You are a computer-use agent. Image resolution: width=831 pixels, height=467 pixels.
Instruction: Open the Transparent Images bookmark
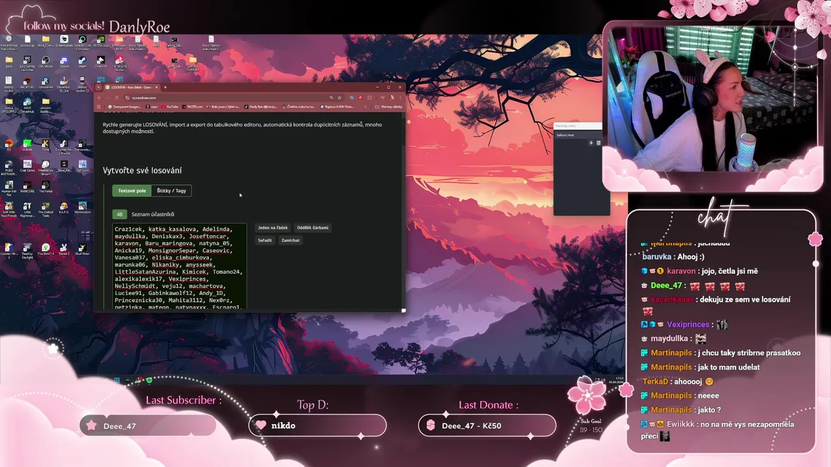coord(125,106)
